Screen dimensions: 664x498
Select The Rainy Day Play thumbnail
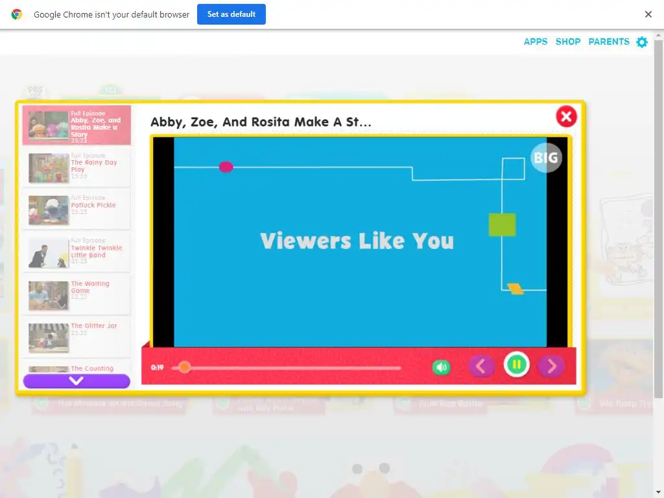[x=48, y=168]
